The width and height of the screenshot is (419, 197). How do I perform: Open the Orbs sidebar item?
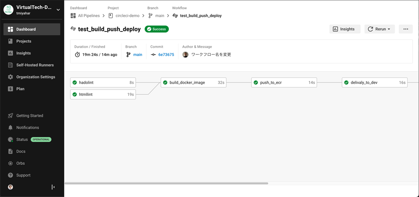(20, 163)
